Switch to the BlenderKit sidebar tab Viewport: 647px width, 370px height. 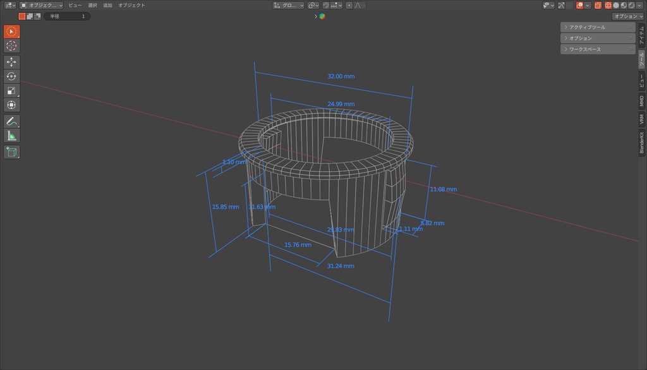tap(642, 143)
